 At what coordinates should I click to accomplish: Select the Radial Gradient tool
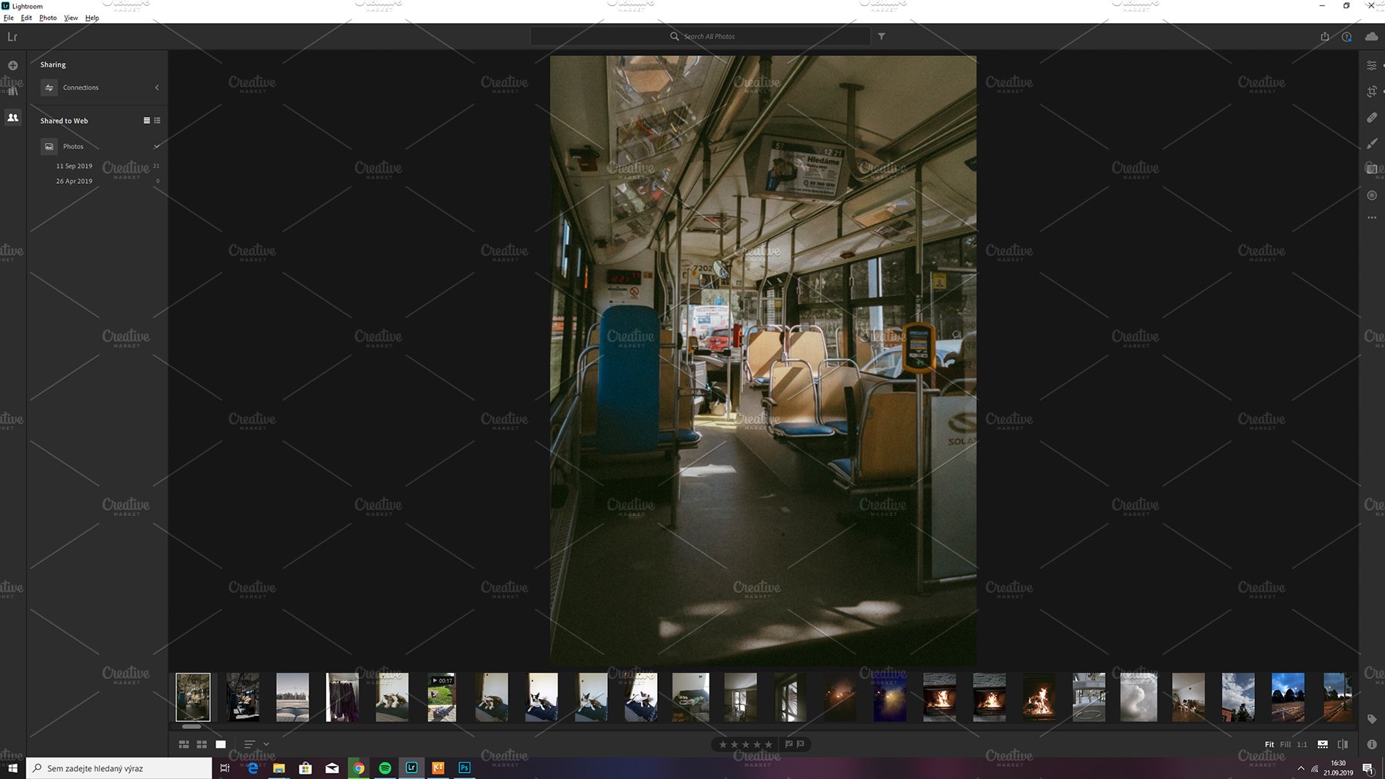[1372, 195]
